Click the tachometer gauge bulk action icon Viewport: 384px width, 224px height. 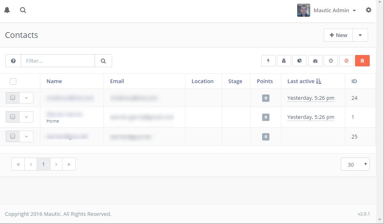tap(315, 61)
